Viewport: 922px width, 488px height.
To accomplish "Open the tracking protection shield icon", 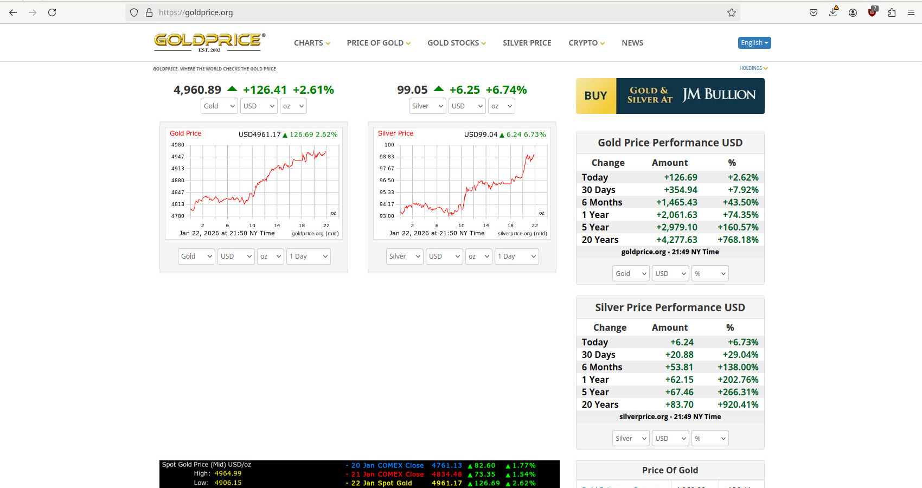I will click(134, 12).
